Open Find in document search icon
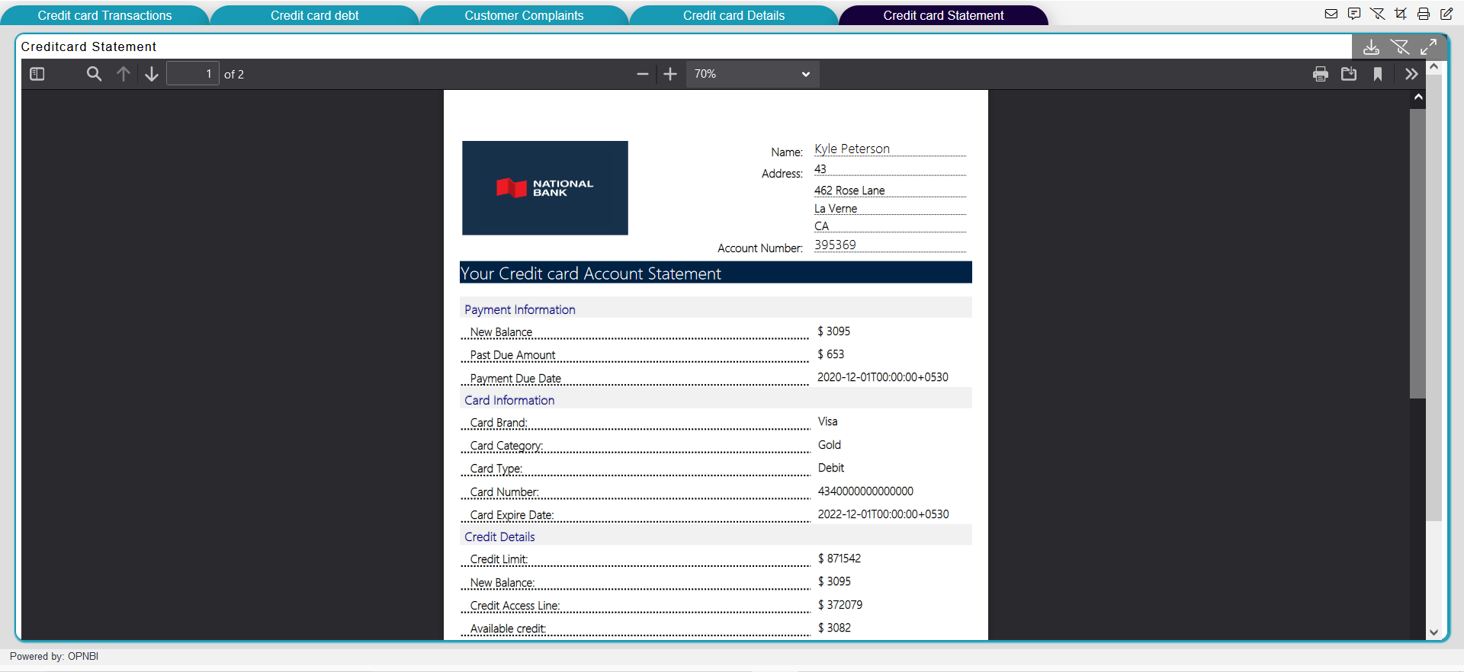Screen dimensions: 1464x672 pyautogui.click(x=94, y=74)
